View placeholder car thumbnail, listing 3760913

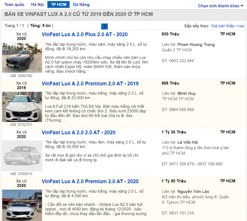22,156
